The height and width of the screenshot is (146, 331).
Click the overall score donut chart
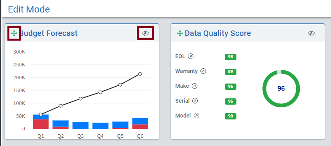pos(281,88)
